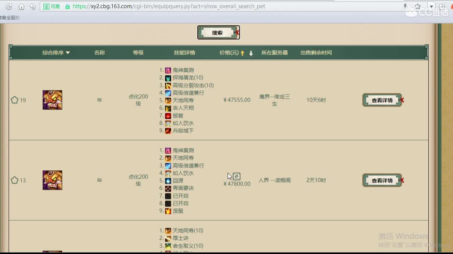The height and width of the screenshot is (254, 453).
Task: Click the slot 7 已开启 empty skill icon
Action: coord(168,196)
